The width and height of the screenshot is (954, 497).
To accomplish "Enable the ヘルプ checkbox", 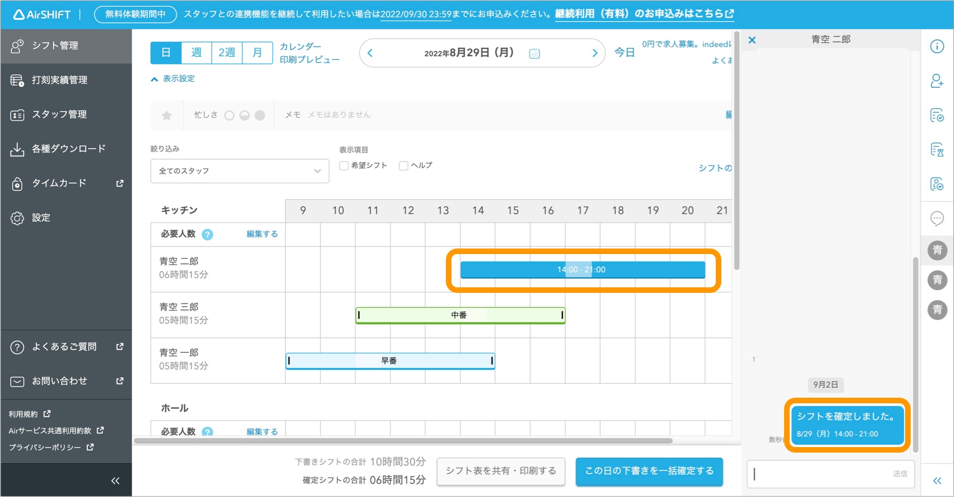I will 404,166.
